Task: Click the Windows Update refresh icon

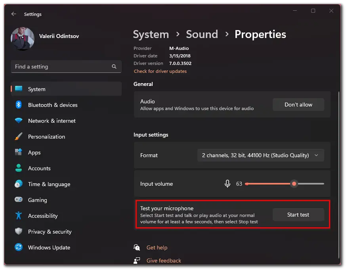Action: pos(19,247)
